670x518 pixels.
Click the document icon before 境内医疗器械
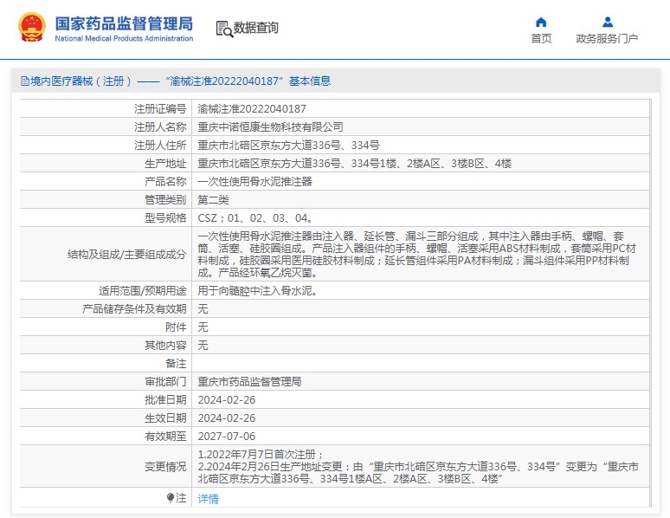[x=25, y=81]
